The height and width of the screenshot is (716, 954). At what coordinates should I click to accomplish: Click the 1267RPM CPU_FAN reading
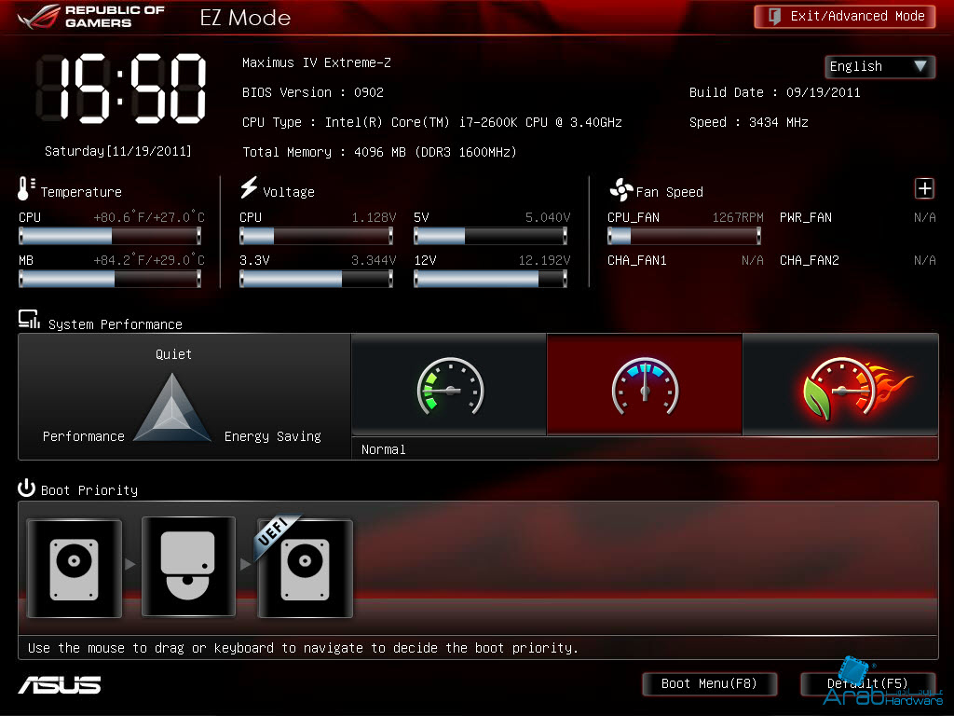738,217
